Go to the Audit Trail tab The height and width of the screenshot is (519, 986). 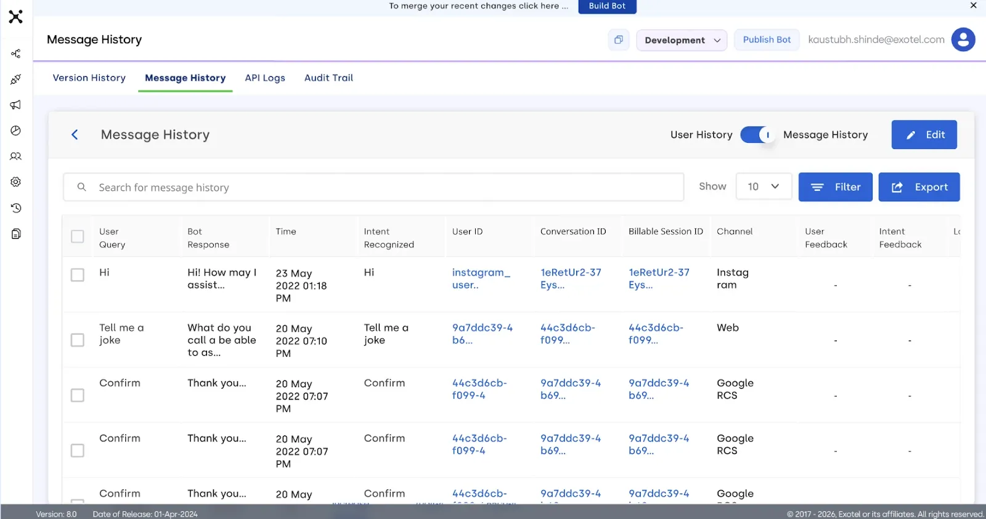coord(328,78)
